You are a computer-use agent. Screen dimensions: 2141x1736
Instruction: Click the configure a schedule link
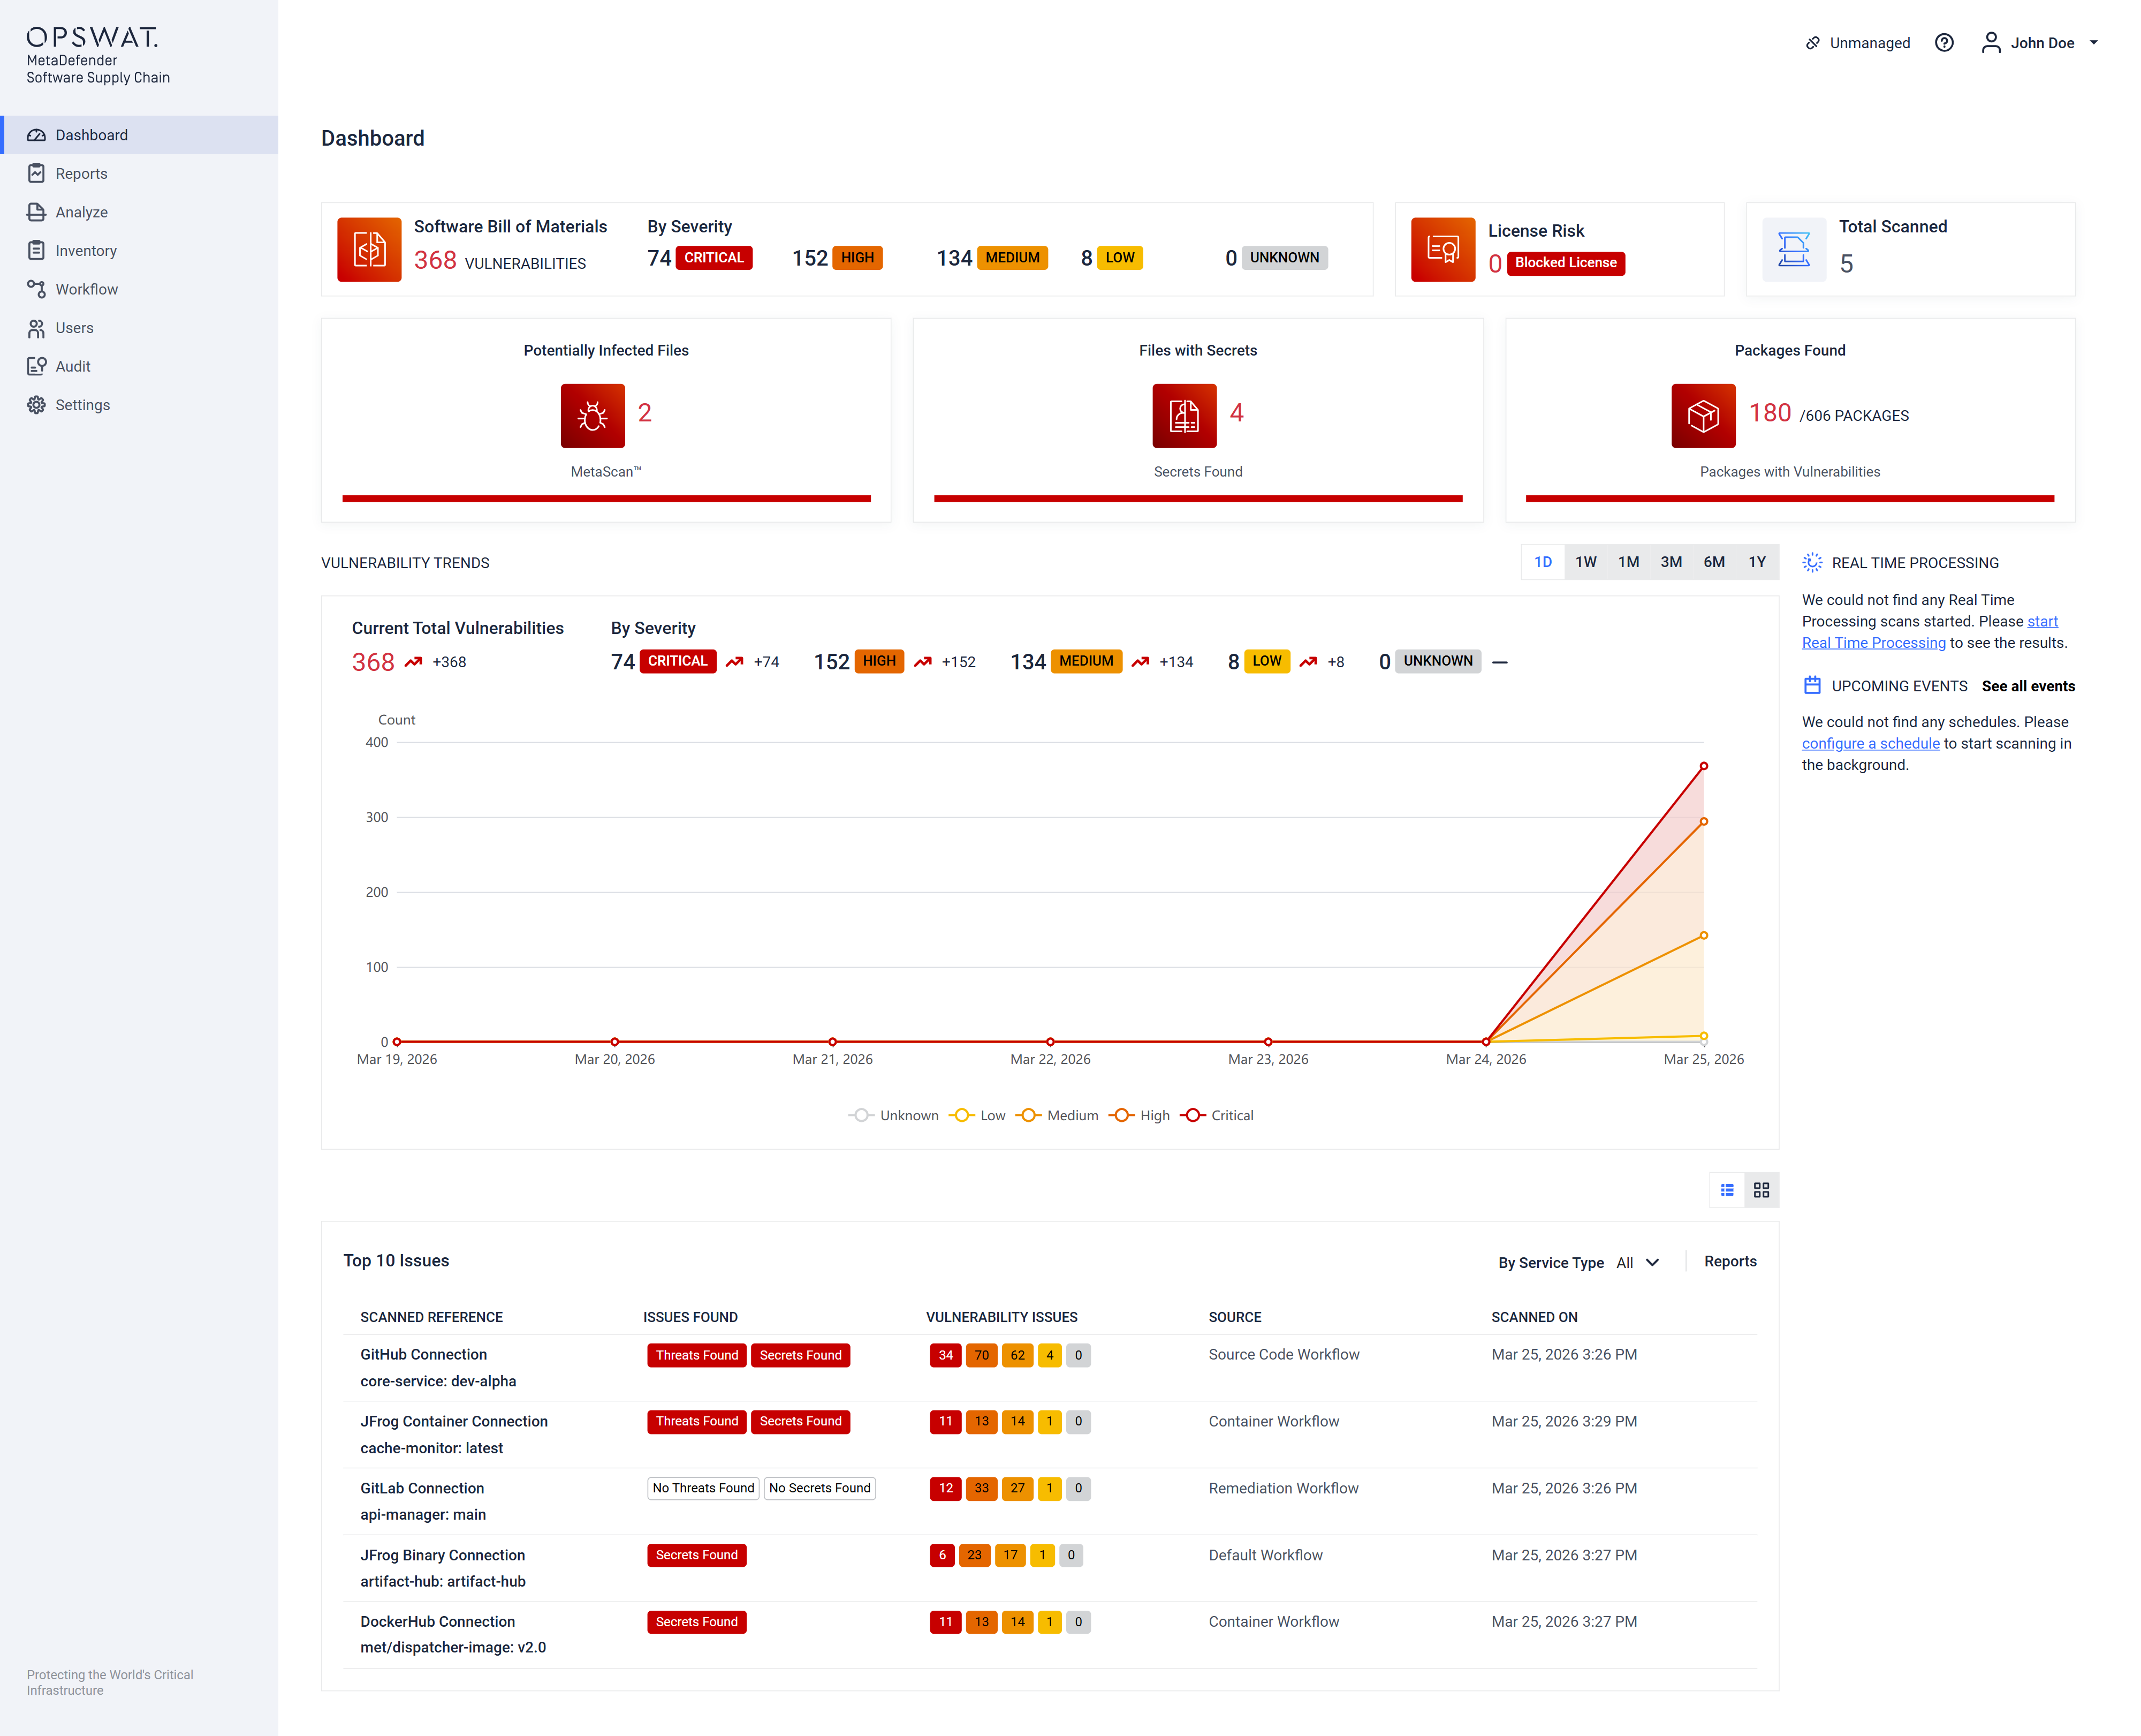(1870, 743)
